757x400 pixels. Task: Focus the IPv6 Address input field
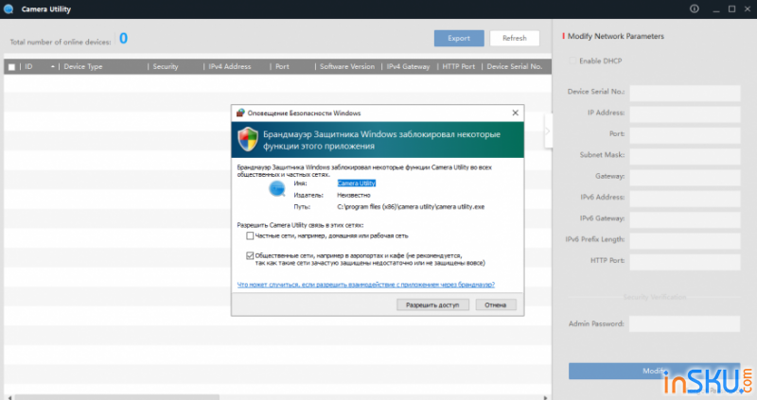[x=684, y=199]
